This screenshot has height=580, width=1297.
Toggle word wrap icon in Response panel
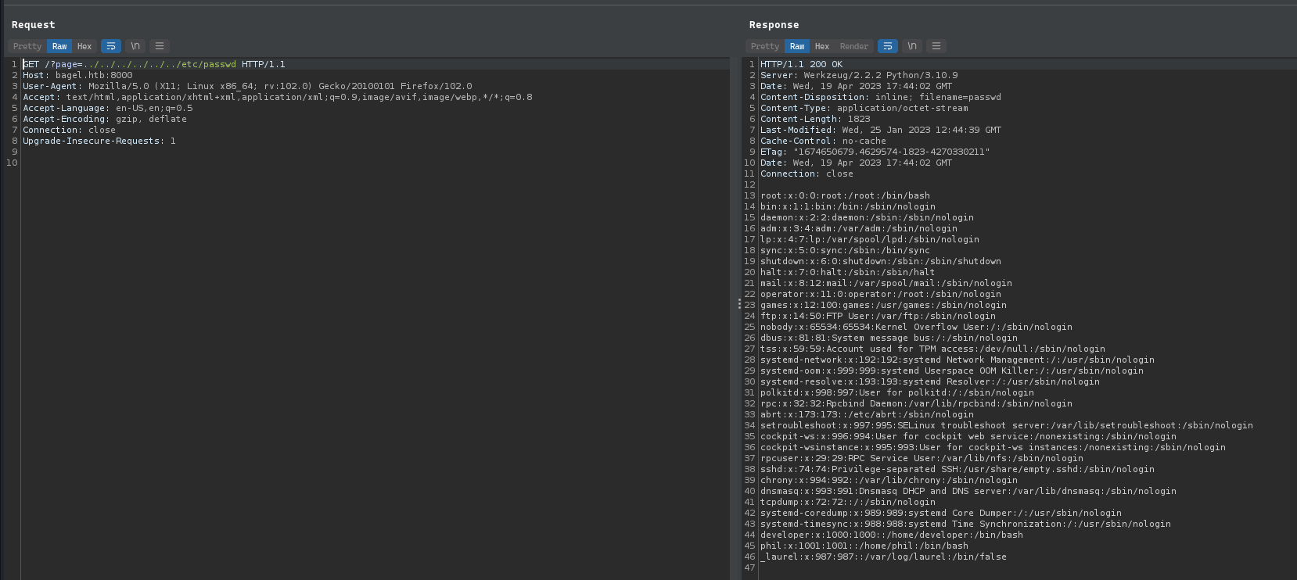(888, 46)
